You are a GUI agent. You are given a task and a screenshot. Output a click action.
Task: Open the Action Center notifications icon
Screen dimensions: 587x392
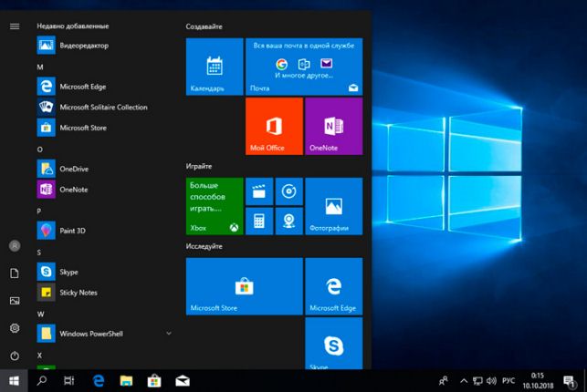[570, 382]
